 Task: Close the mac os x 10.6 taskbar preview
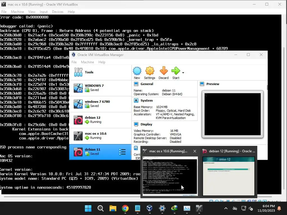195,151
